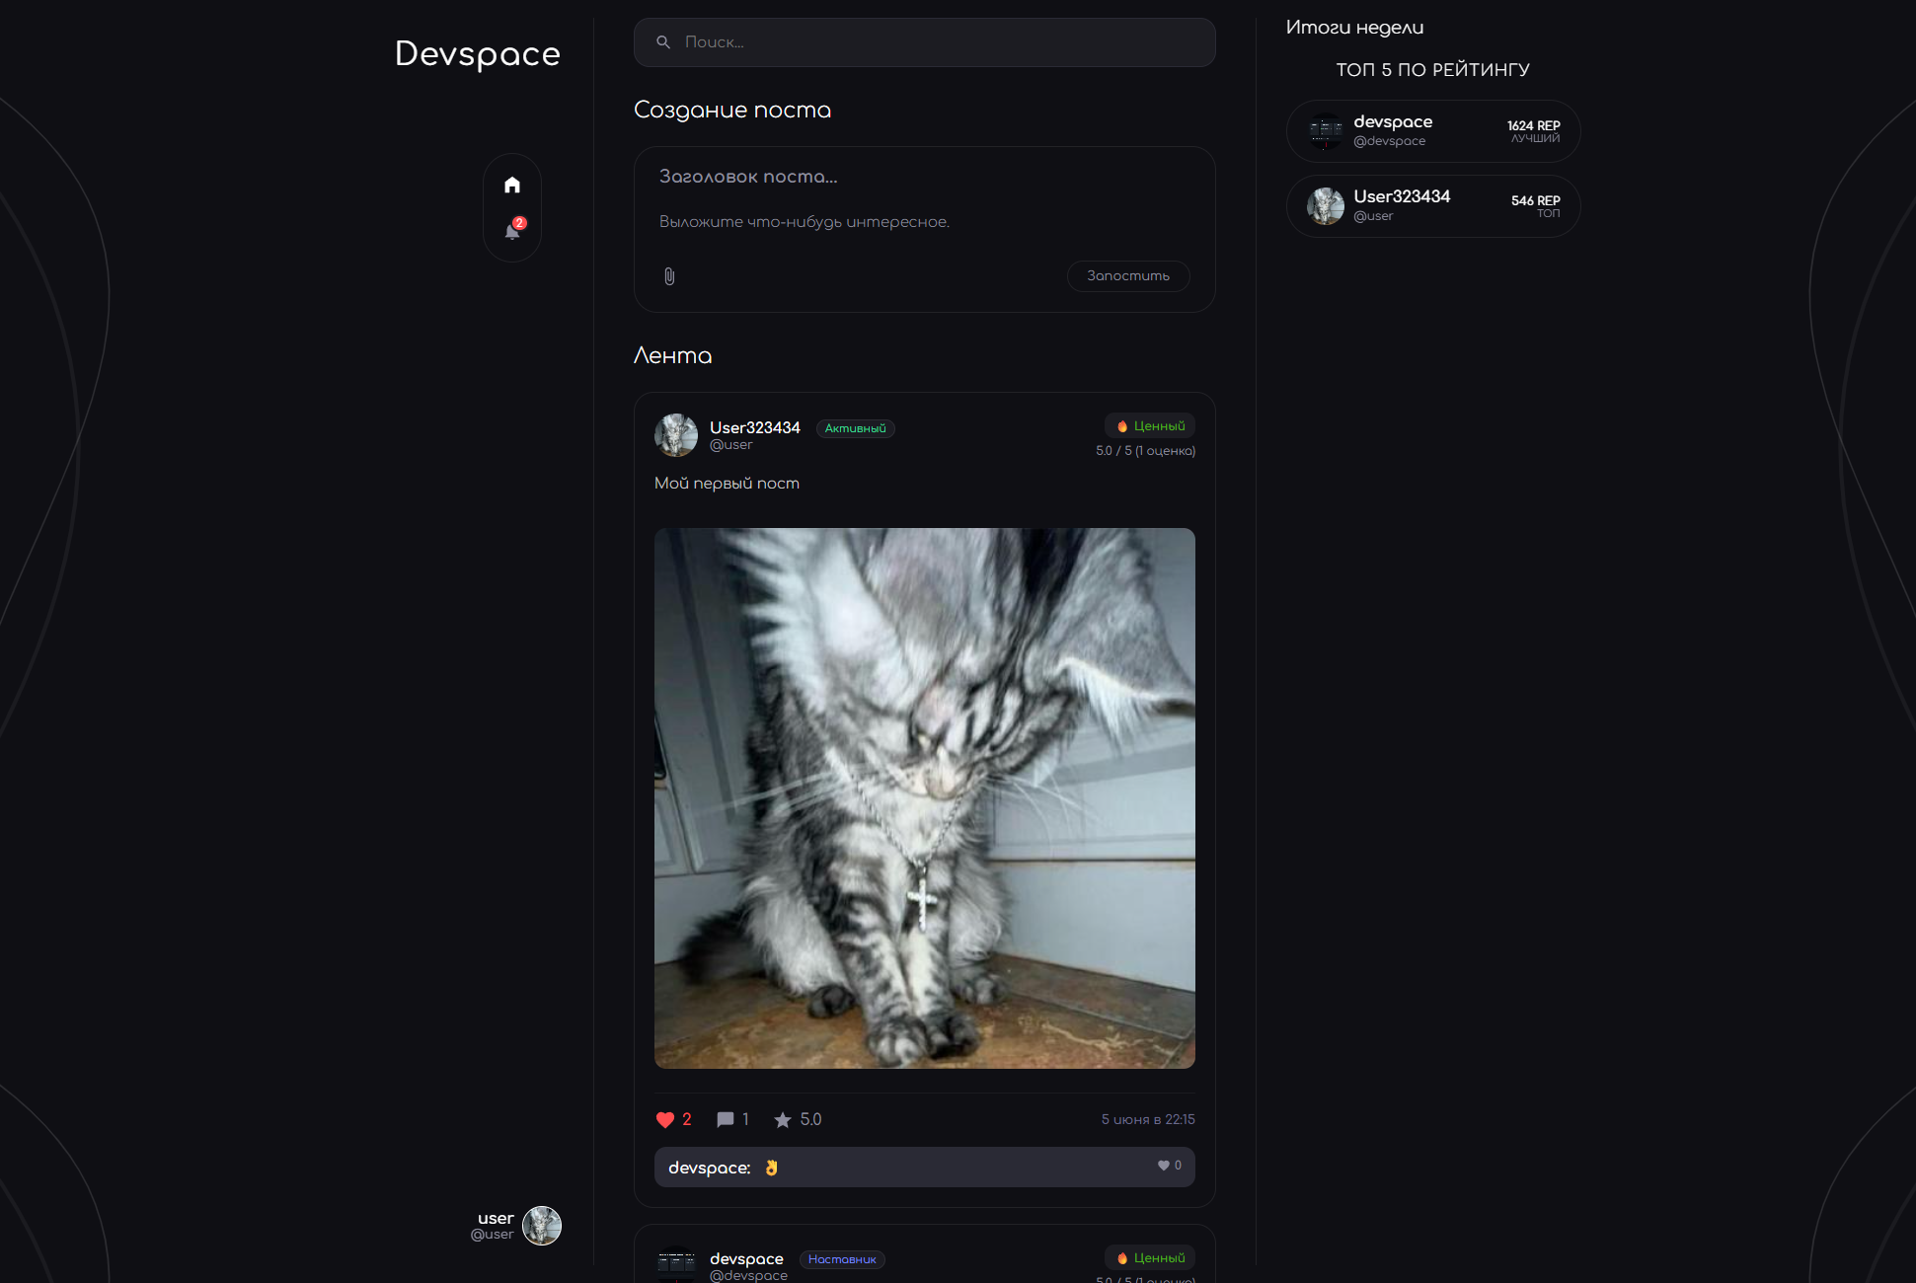The width and height of the screenshot is (1916, 1283).
Task: Click «546 REP» score of User323434
Action: (x=1535, y=200)
